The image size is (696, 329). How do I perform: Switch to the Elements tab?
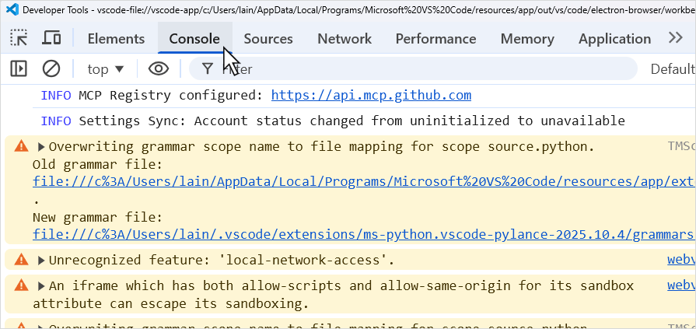tap(116, 39)
